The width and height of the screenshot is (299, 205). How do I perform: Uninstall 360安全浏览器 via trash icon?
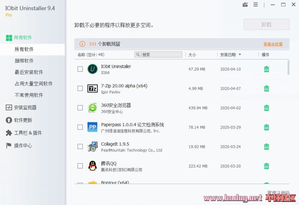pos(266,108)
